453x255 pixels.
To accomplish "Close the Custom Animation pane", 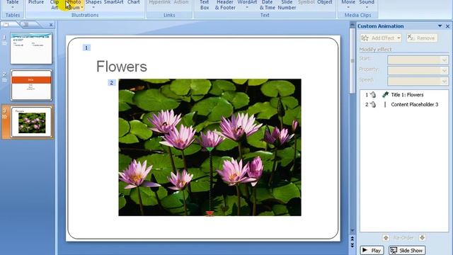I will click(447, 26).
